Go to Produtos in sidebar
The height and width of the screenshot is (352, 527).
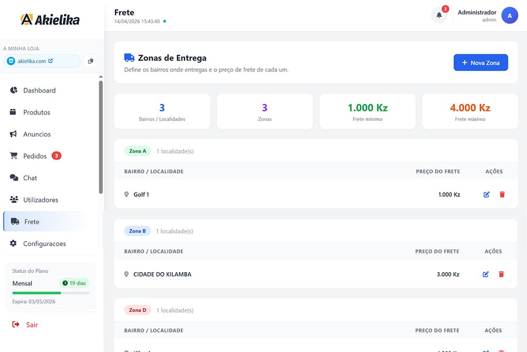click(37, 112)
